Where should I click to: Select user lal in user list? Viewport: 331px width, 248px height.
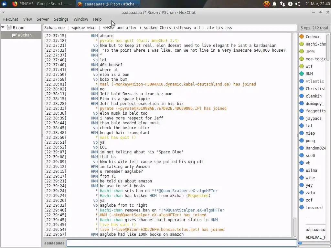313,126
